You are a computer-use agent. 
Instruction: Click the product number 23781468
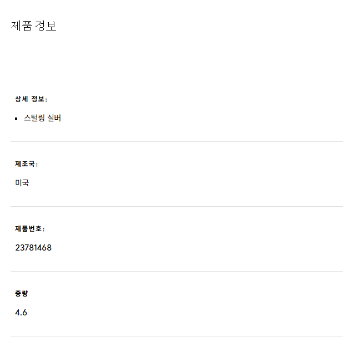tap(33, 248)
